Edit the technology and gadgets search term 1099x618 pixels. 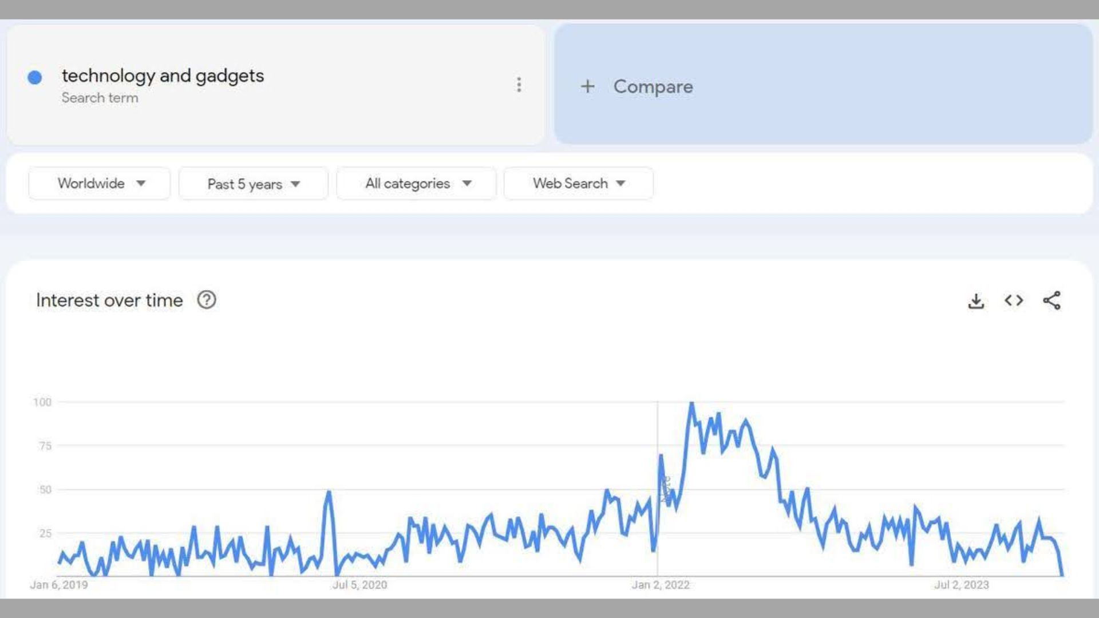tap(163, 76)
